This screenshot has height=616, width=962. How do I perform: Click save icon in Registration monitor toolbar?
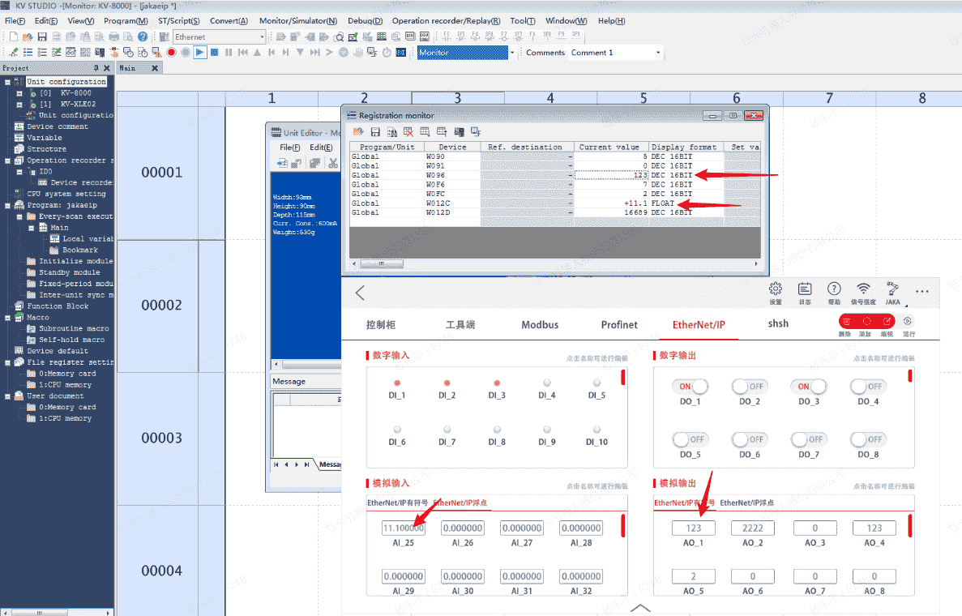(375, 132)
